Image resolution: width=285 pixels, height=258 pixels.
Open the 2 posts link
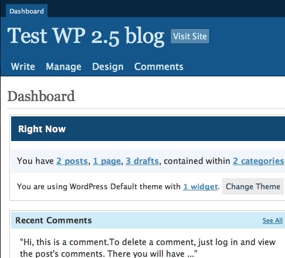pyautogui.click(x=72, y=161)
